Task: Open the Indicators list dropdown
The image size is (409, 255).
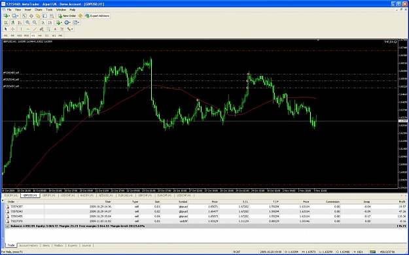Action: tap(59, 22)
